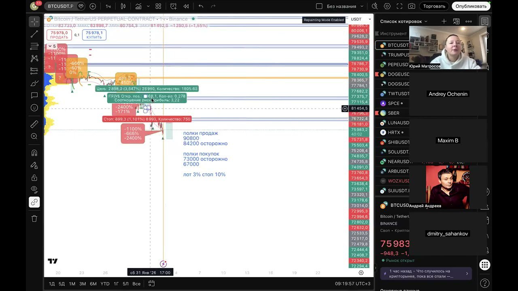This screenshot has height=291, width=518.
Task: Expand the Список котировок watchlist dropdown
Action: [425, 21]
